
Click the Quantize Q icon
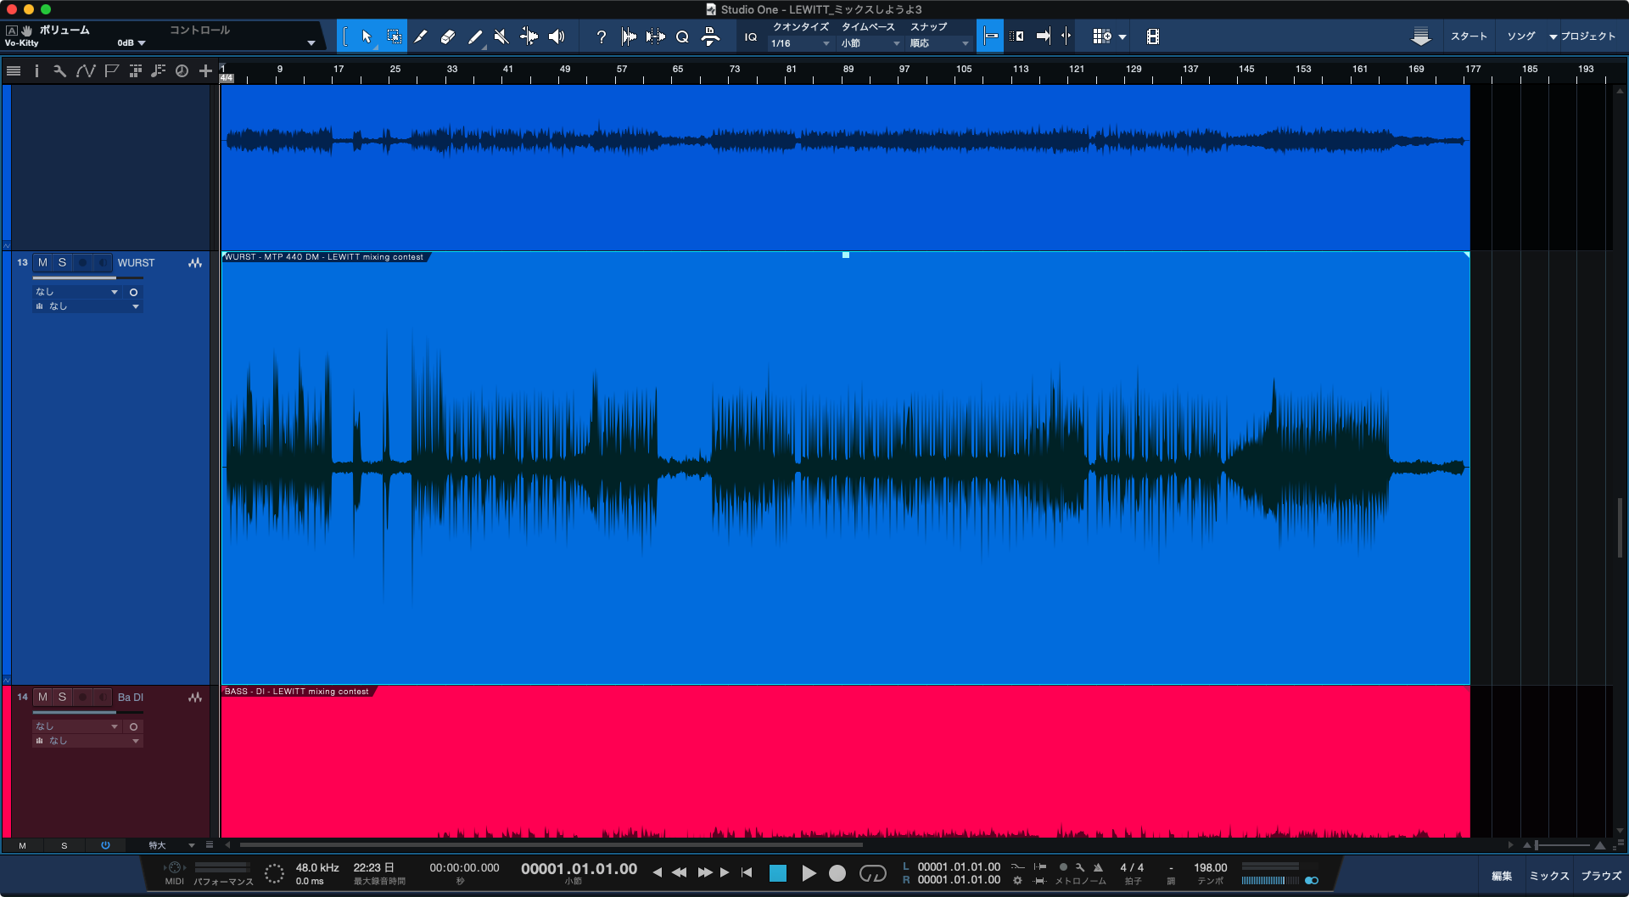click(x=682, y=36)
